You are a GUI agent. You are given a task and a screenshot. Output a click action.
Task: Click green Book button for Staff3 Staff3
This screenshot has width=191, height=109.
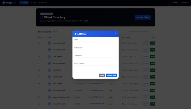point(153,84)
